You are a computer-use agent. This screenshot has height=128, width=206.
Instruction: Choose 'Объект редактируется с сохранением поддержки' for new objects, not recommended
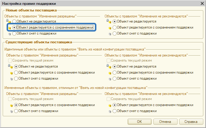point(114,28)
